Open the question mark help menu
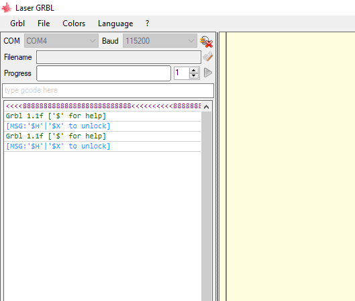The height and width of the screenshot is (301, 355). pyautogui.click(x=147, y=24)
